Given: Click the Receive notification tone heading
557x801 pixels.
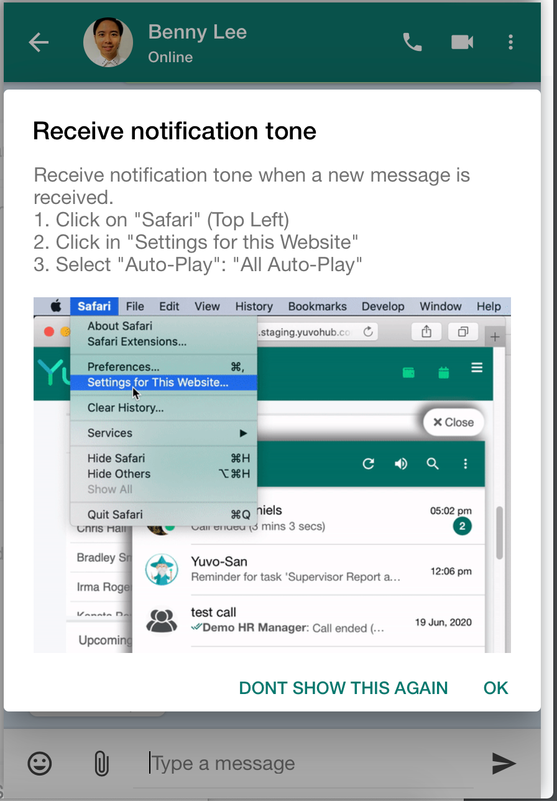Looking at the screenshot, I should [x=175, y=131].
